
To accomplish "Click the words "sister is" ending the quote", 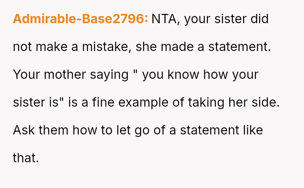I will point(37,102).
